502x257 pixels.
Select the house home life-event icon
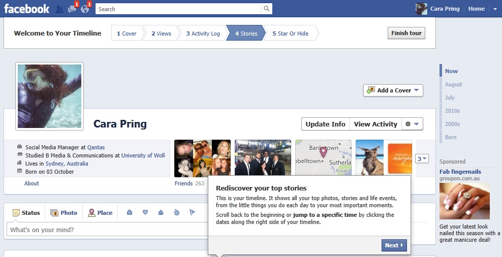[161, 212]
